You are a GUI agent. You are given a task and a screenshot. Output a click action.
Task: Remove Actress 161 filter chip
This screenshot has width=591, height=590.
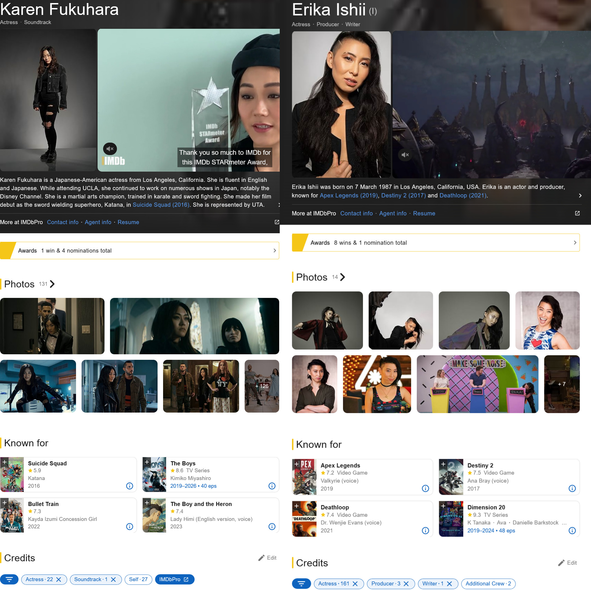point(355,583)
